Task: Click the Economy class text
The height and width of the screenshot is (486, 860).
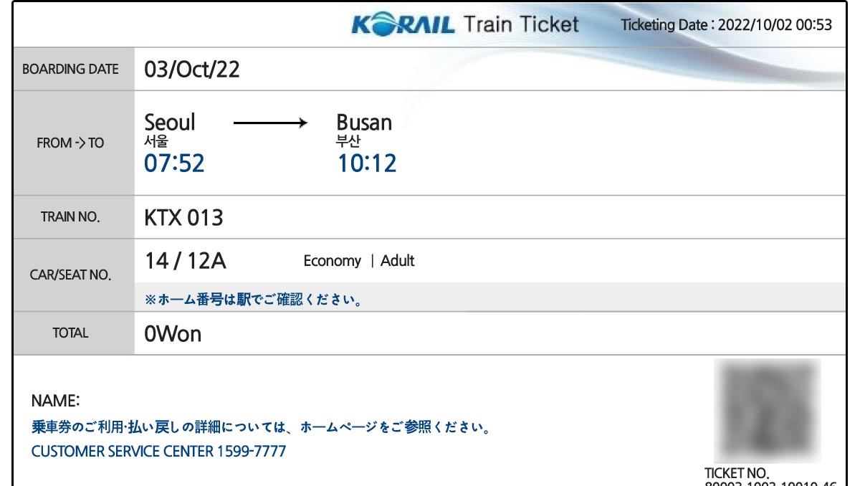Action: coord(332,262)
